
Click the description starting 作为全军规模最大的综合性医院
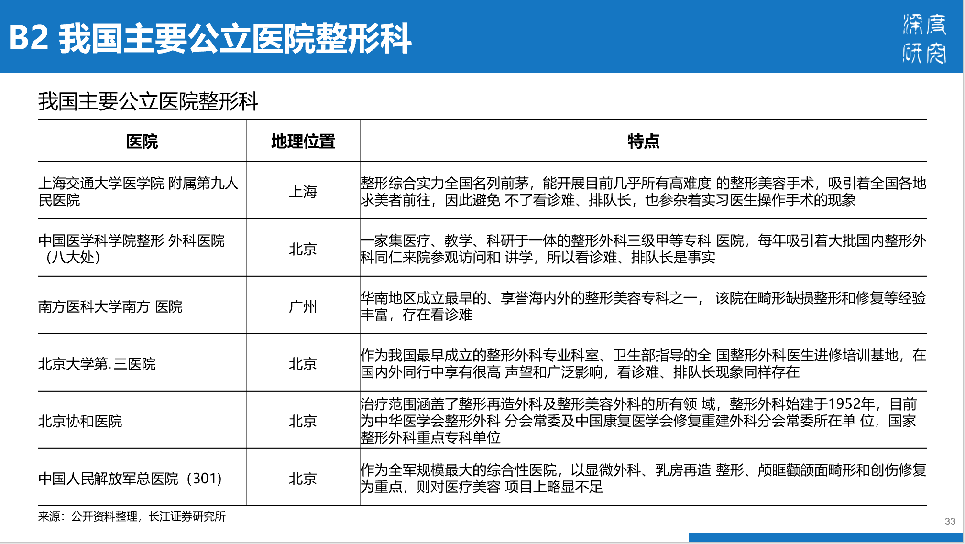643,478
